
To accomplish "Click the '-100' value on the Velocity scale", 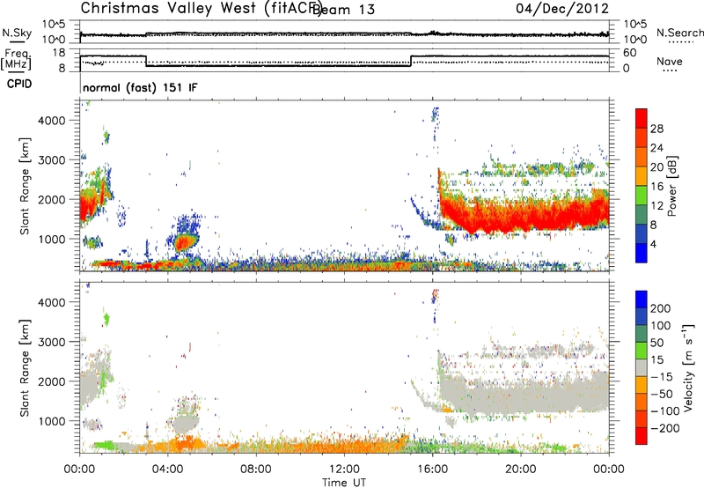I will 665,411.
